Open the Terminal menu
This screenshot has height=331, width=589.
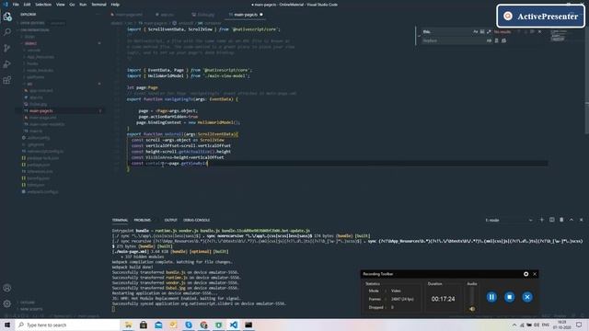coord(98,5)
